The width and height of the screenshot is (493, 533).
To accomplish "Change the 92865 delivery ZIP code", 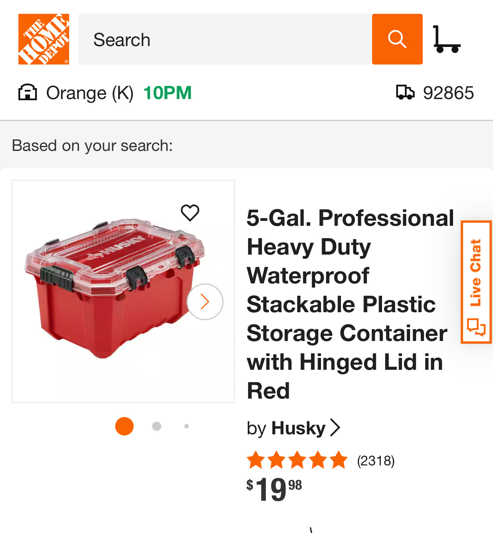I will pos(448,93).
